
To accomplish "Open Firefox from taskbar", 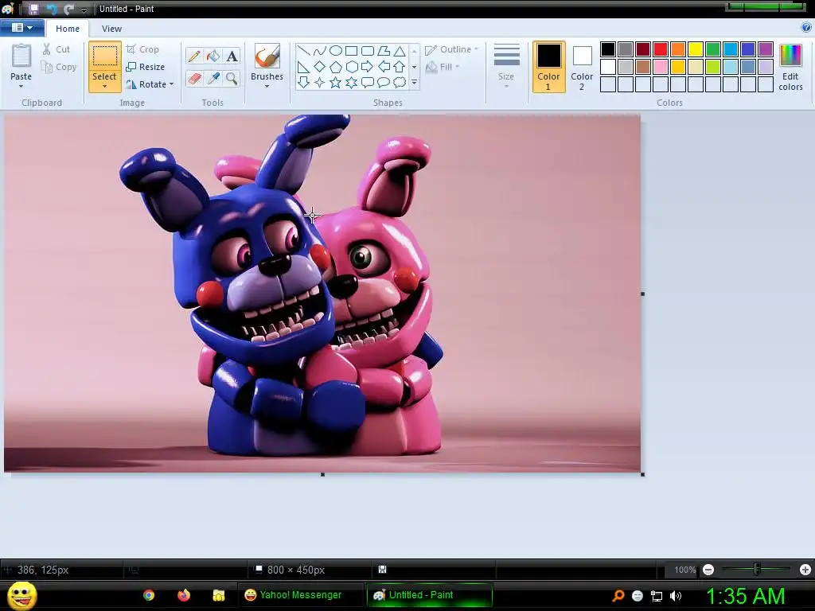I will pyautogui.click(x=184, y=595).
